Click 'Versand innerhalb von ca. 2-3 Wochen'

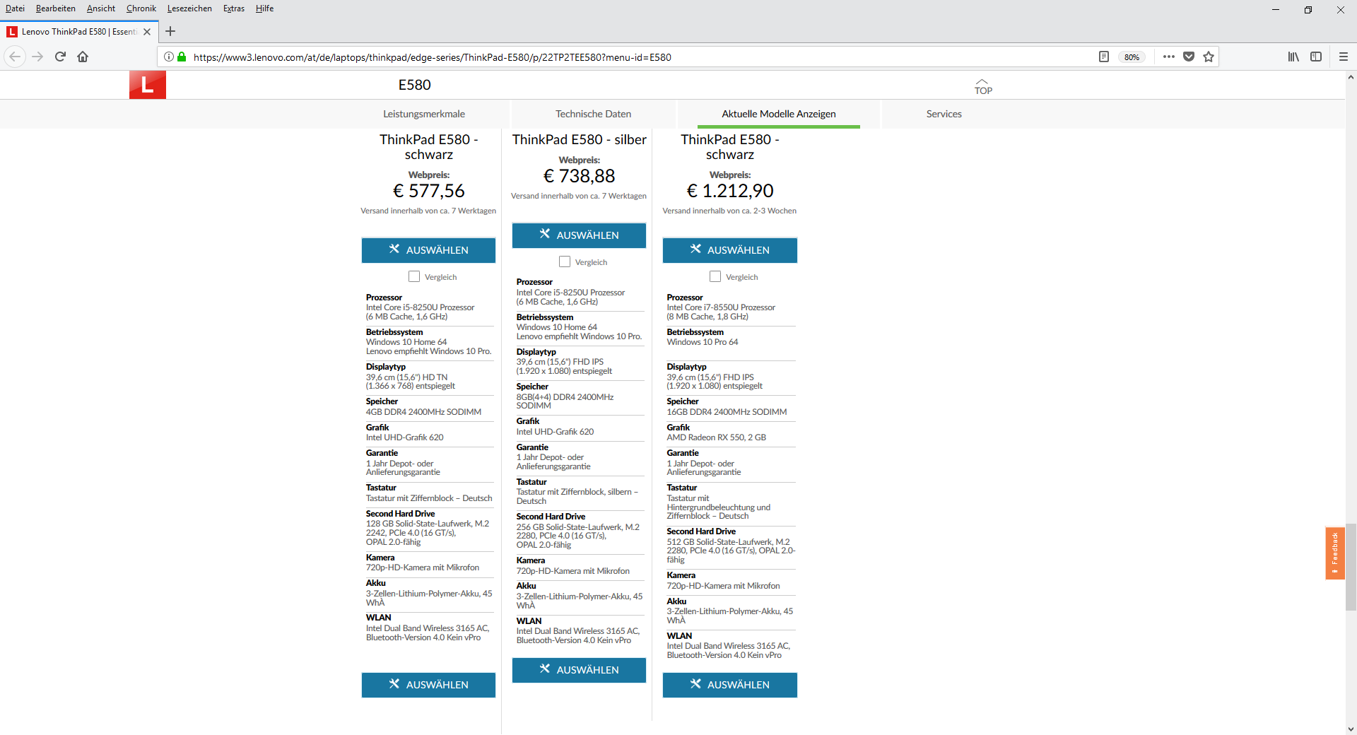[729, 211]
